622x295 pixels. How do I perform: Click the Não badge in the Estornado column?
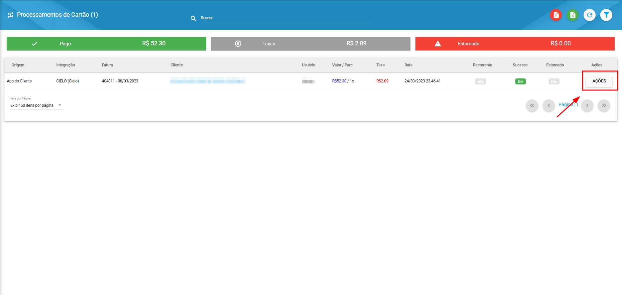click(554, 81)
